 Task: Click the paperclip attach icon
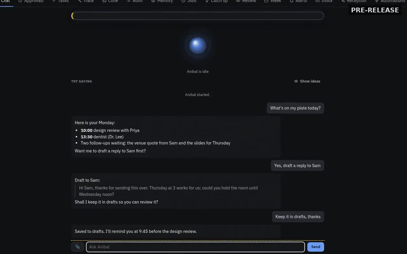coord(77,247)
